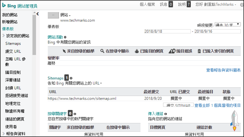
Task: Click the info icon next to 傳入連結
Action: [166, 114]
